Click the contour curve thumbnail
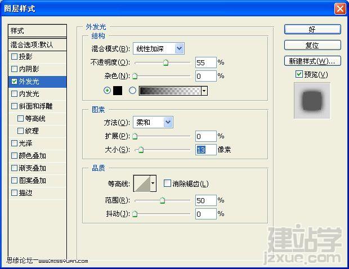Viewport: 349px width, 269px height. 142,183
